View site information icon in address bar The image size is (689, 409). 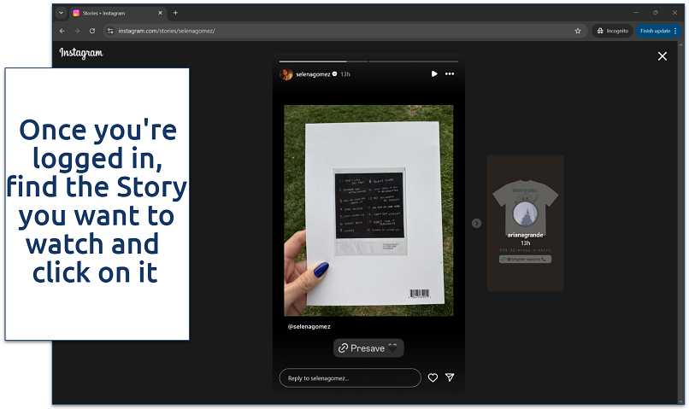click(x=110, y=31)
